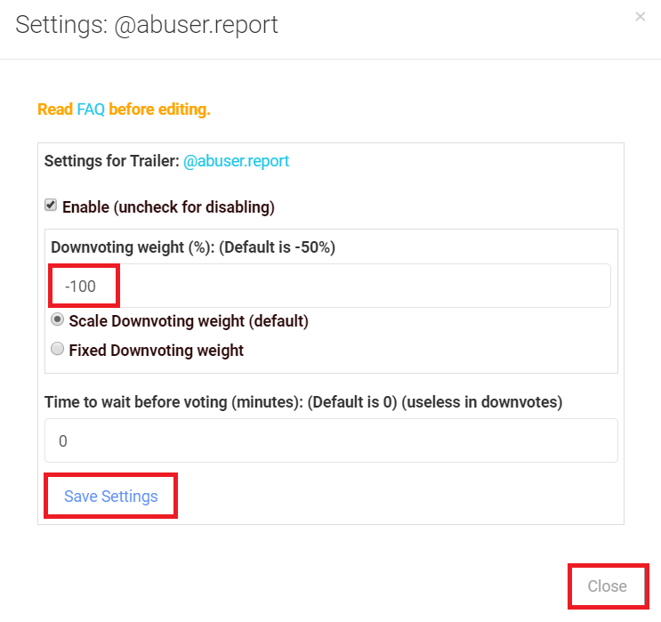This screenshot has height=622, width=661.
Task: Click the orange "before editing." text
Action: (x=159, y=109)
